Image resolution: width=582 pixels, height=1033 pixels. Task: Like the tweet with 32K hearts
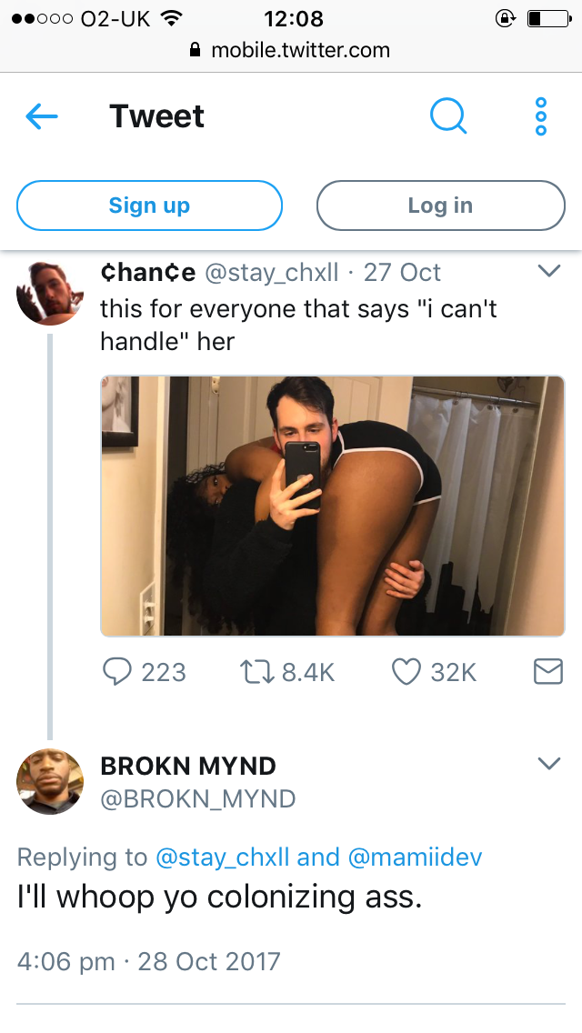[x=406, y=672]
